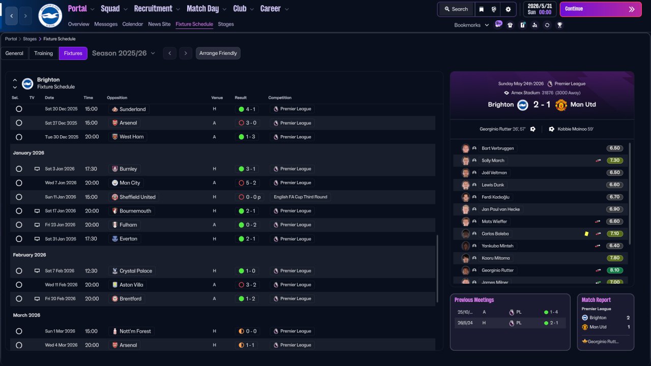Select the Nott'm Forest fixture radio button
Image resolution: width=651 pixels, height=366 pixels.
tap(19, 331)
